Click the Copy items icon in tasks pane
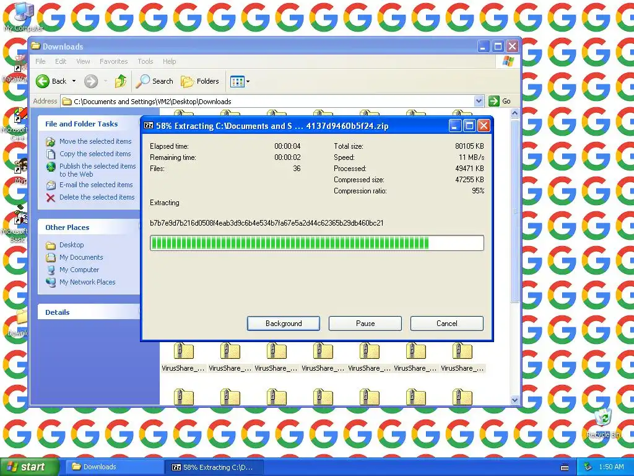Image resolution: width=634 pixels, height=476 pixels. tap(51, 154)
